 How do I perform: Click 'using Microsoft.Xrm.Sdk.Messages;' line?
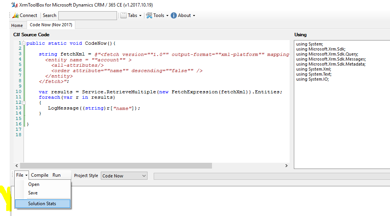point(331,59)
